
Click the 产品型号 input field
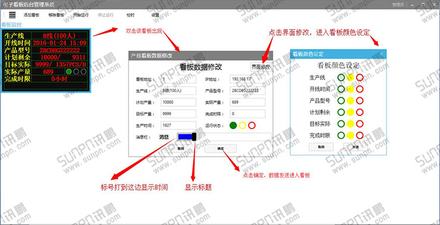247,91
